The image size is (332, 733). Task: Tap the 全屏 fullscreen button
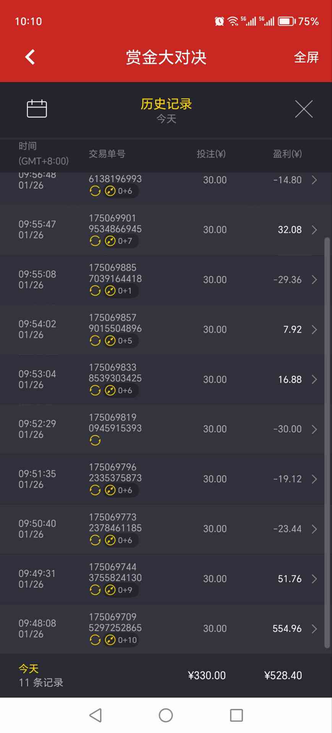[x=306, y=57]
